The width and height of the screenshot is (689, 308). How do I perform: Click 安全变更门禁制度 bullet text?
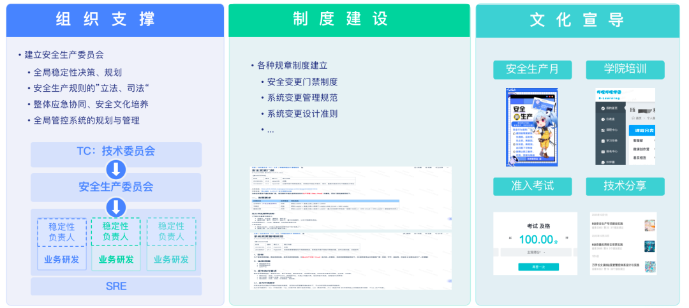point(302,82)
